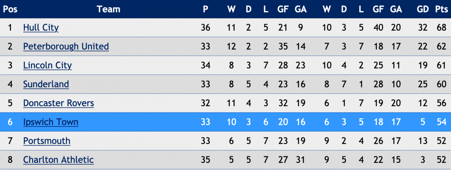
Task: Click Sunderland's goal difference of 25
Action: [423, 84]
